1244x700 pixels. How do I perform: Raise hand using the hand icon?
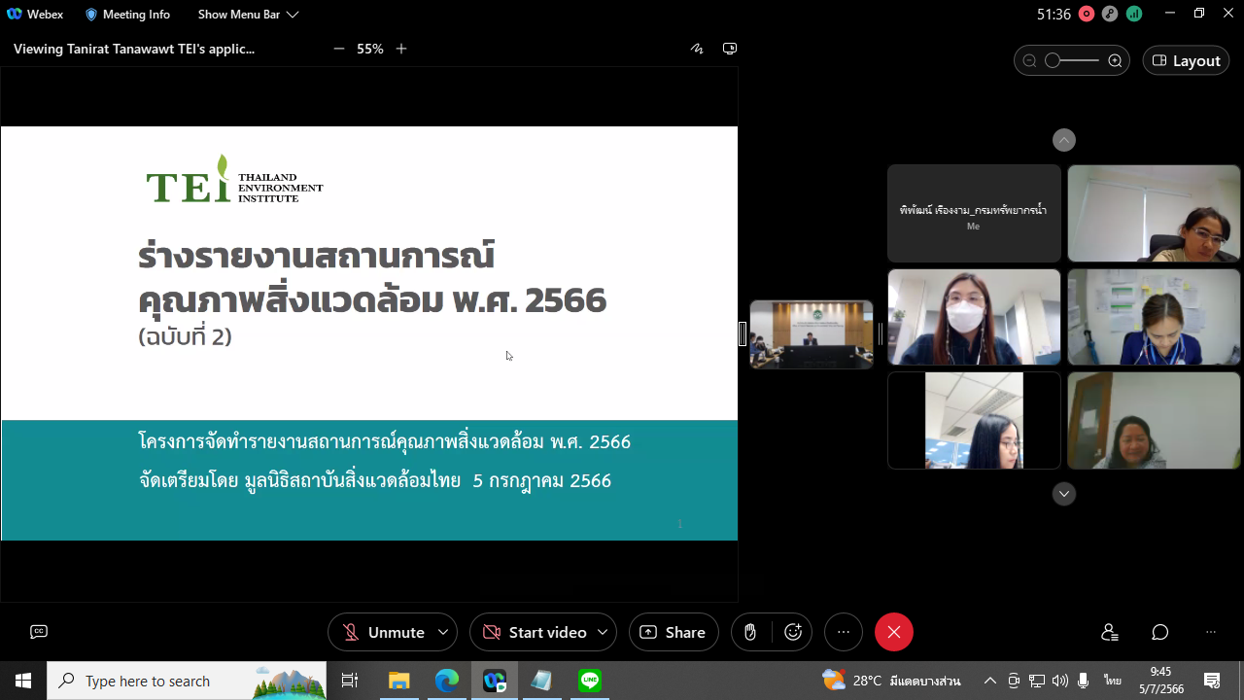[750, 632]
